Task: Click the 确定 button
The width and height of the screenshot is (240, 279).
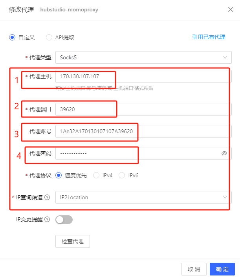Action: click(222, 269)
